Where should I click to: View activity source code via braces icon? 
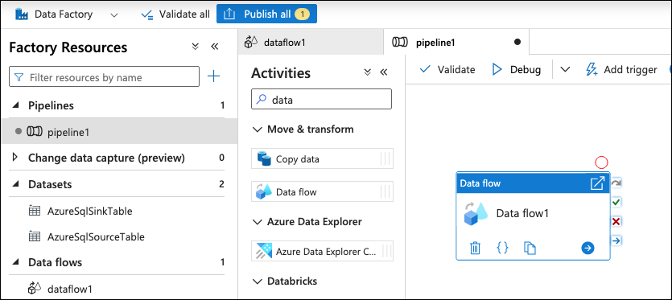tap(502, 247)
